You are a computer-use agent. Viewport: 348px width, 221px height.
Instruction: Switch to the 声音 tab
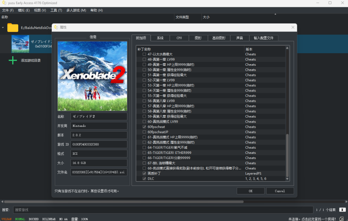(240, 38)
